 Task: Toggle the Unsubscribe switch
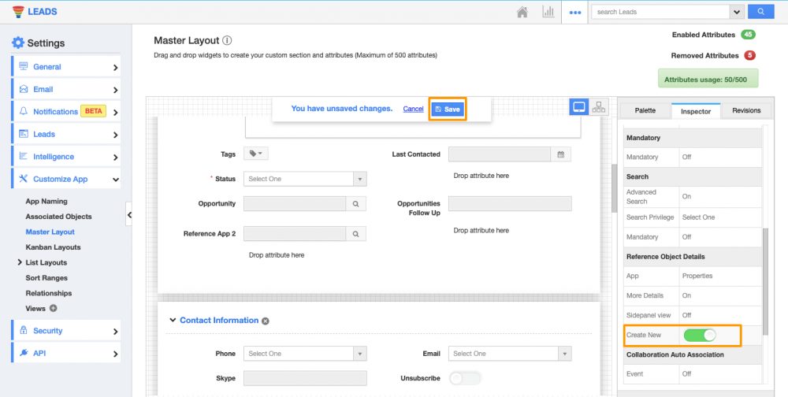(x=465, y=379)
